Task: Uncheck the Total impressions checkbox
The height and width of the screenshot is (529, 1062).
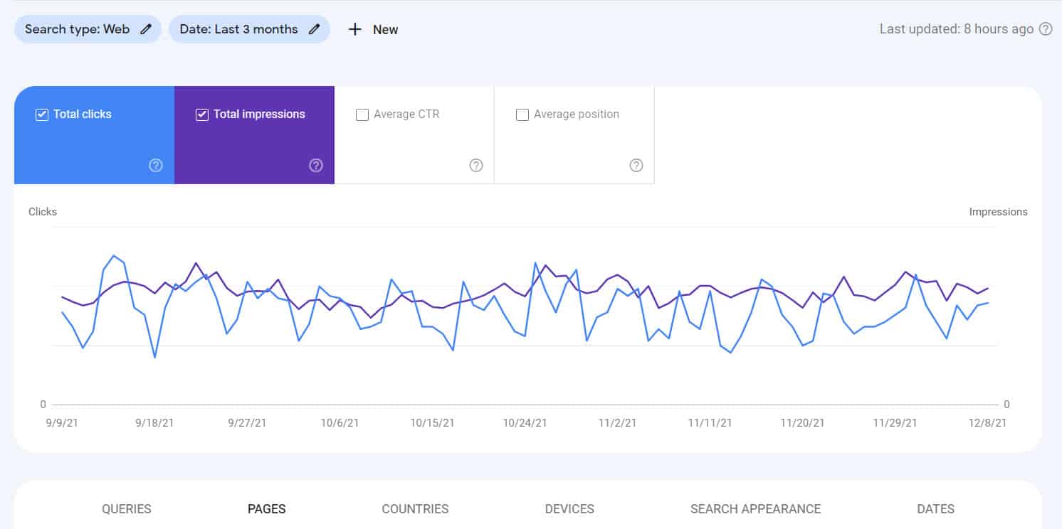Action: [x=202, y=114]
